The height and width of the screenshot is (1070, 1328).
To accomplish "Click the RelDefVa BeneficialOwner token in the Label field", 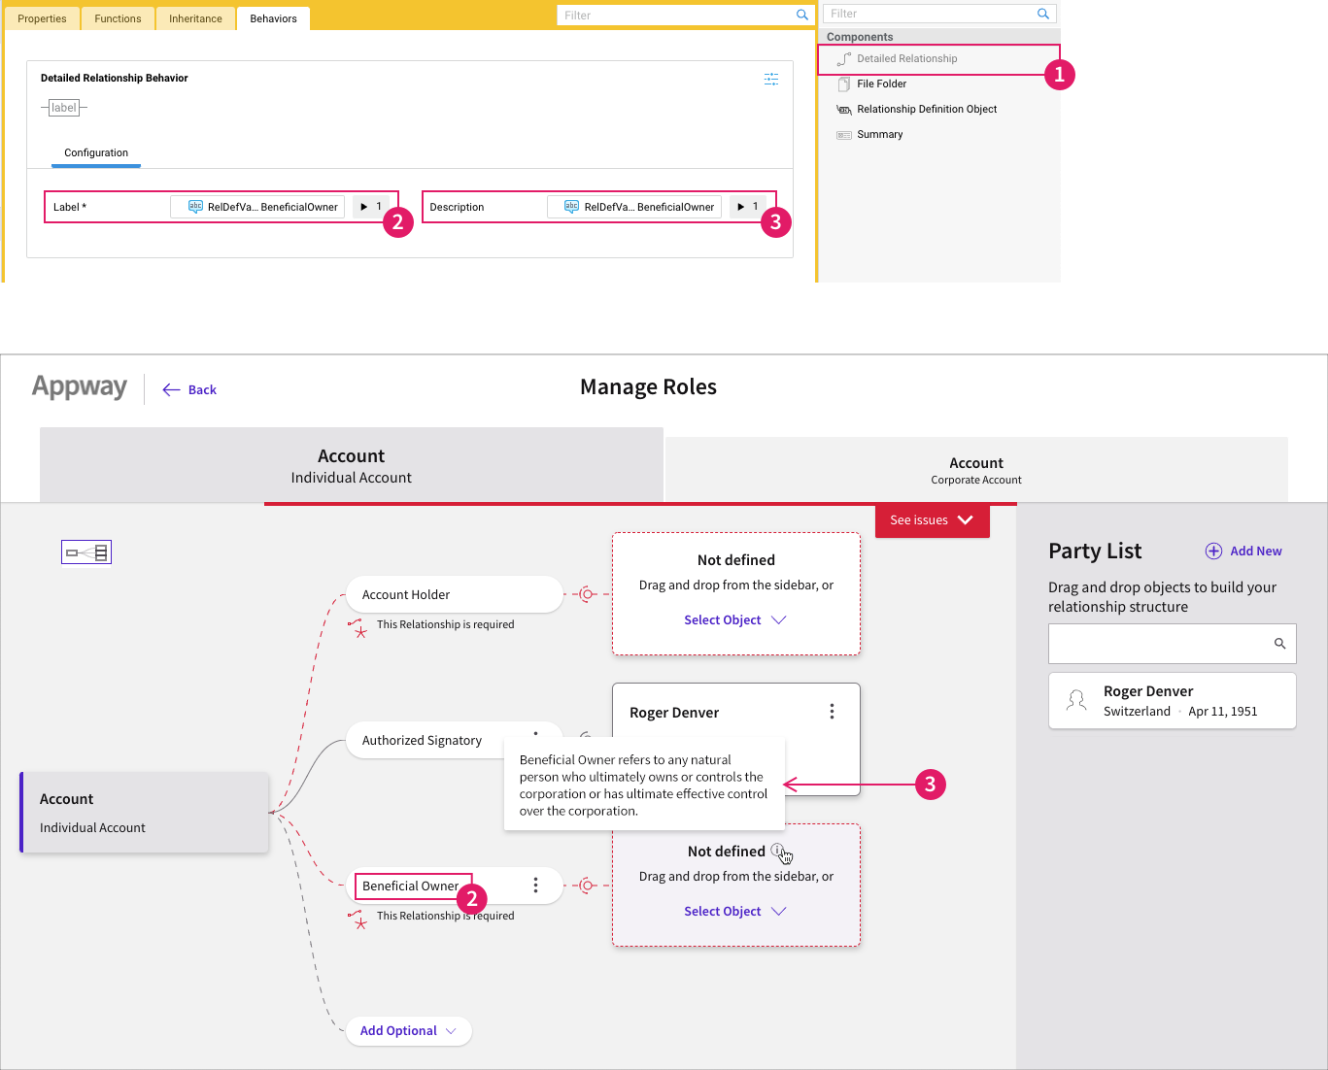I will (256, 206).
